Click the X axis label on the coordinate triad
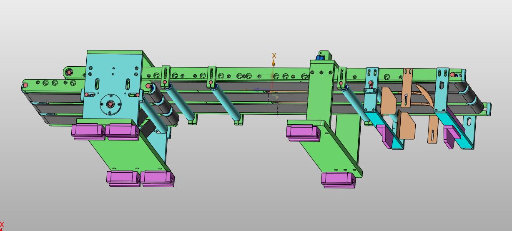This screenshot has width=512, height=231. click(274, 55)
